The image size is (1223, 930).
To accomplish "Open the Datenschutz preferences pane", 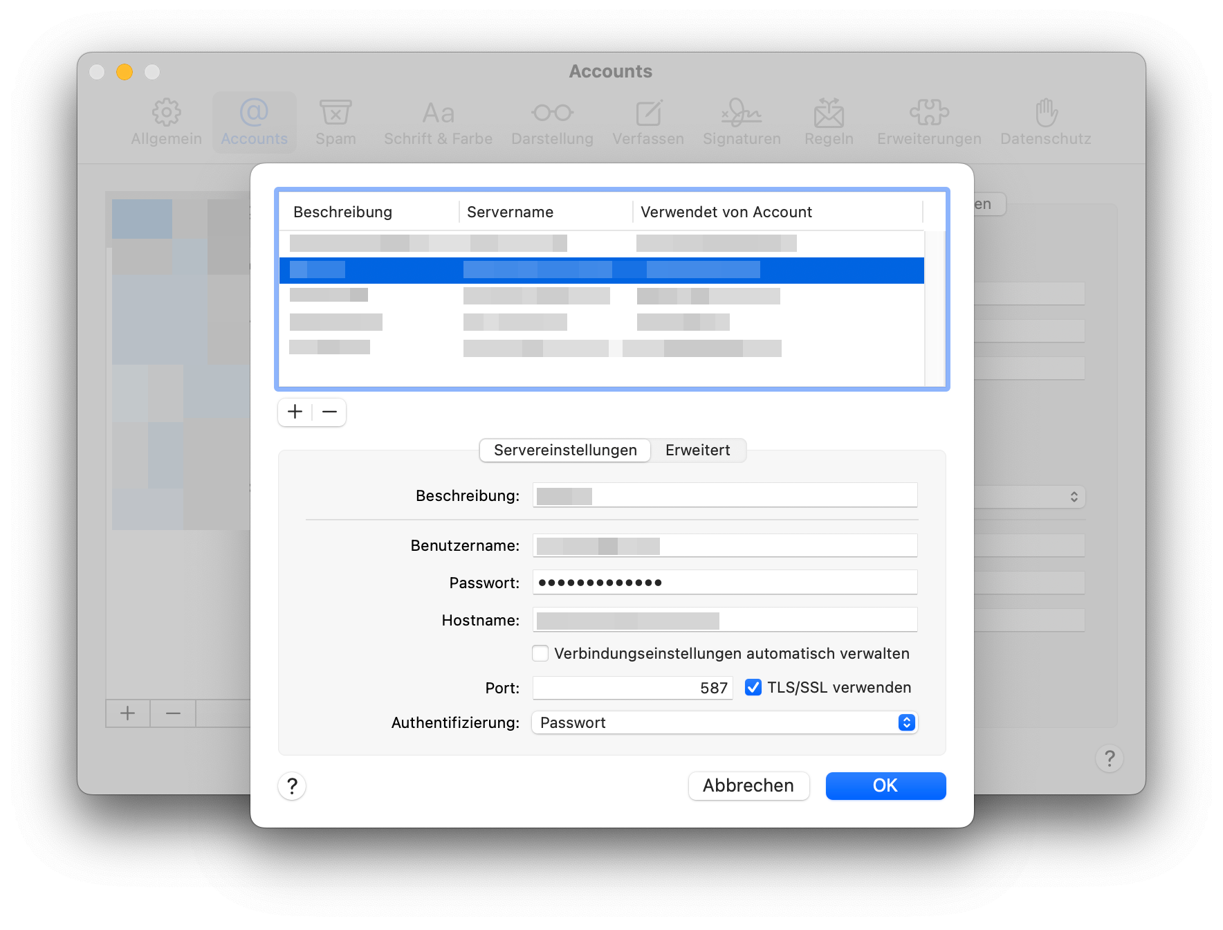I will [1046, 122].
